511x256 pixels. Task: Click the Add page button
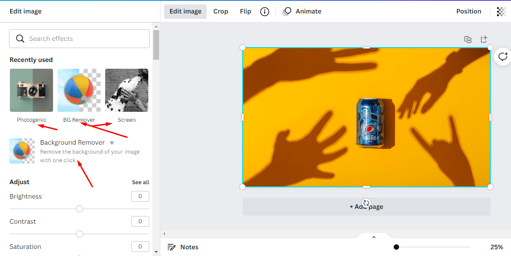[366, 207]
